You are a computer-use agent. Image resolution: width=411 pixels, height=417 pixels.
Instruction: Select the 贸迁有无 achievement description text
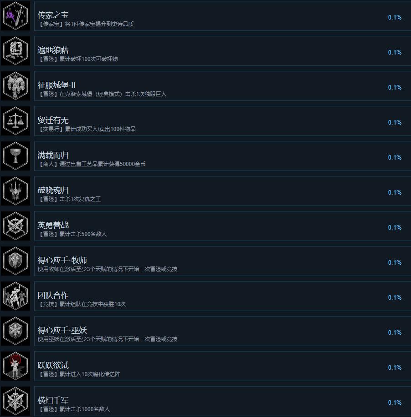point(87,129)
